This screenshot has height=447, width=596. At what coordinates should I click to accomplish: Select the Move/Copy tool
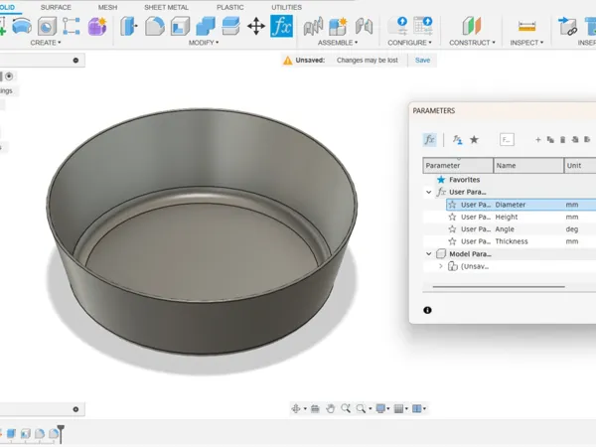(x=256, y=27)
